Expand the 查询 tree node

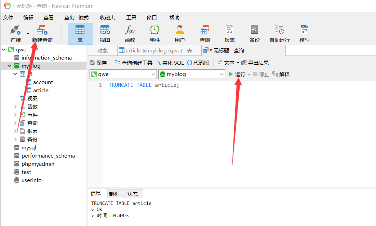[15, 123]
